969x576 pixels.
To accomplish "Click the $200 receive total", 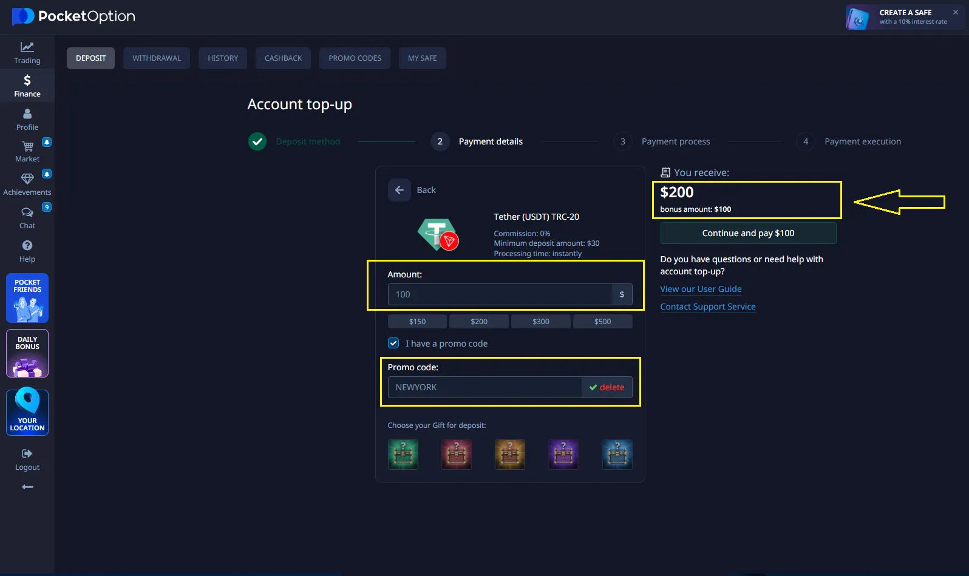I will [677, 192].
